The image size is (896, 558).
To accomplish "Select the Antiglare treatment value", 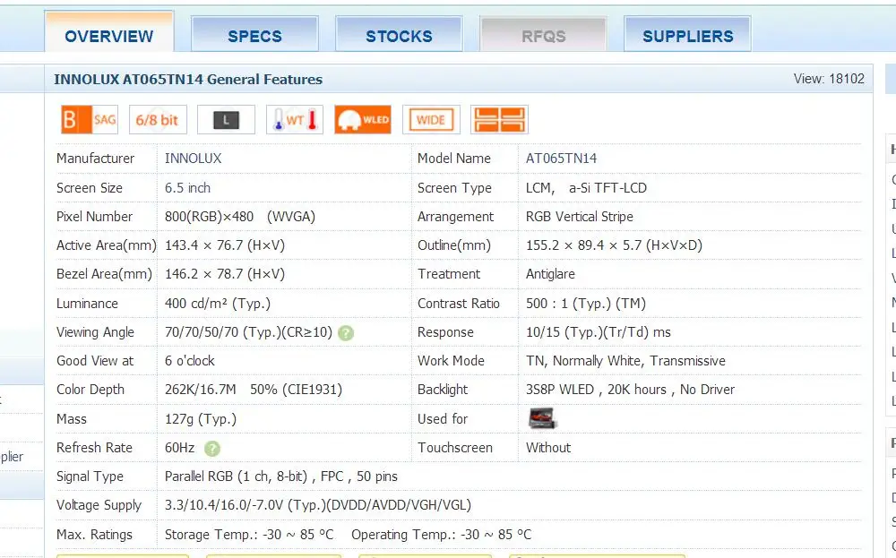I will pyautogui.click(x=550, y=273).
